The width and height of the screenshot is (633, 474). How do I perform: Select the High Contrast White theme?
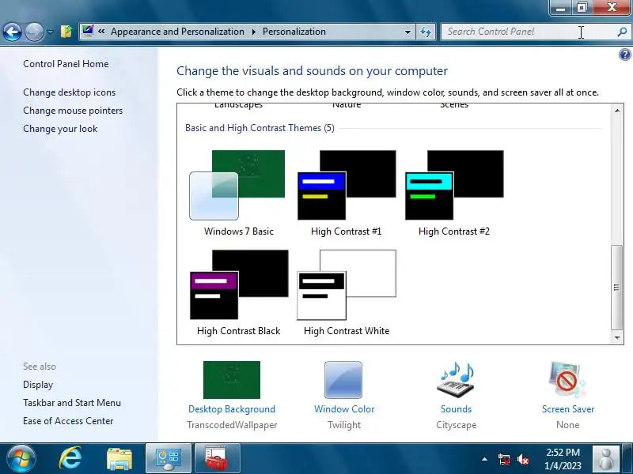tap(347, 292)
